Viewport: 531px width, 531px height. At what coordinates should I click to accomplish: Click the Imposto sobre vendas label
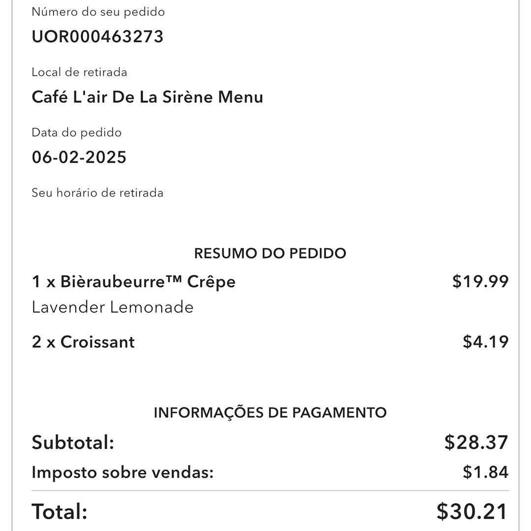pyautogui.click(x=122, y=472)
